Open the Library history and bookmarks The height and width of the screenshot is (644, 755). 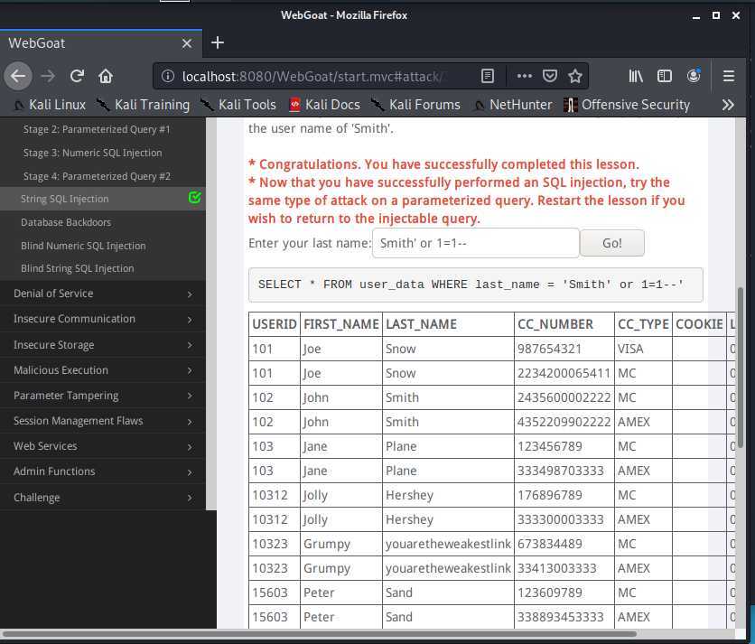point(636,76)
